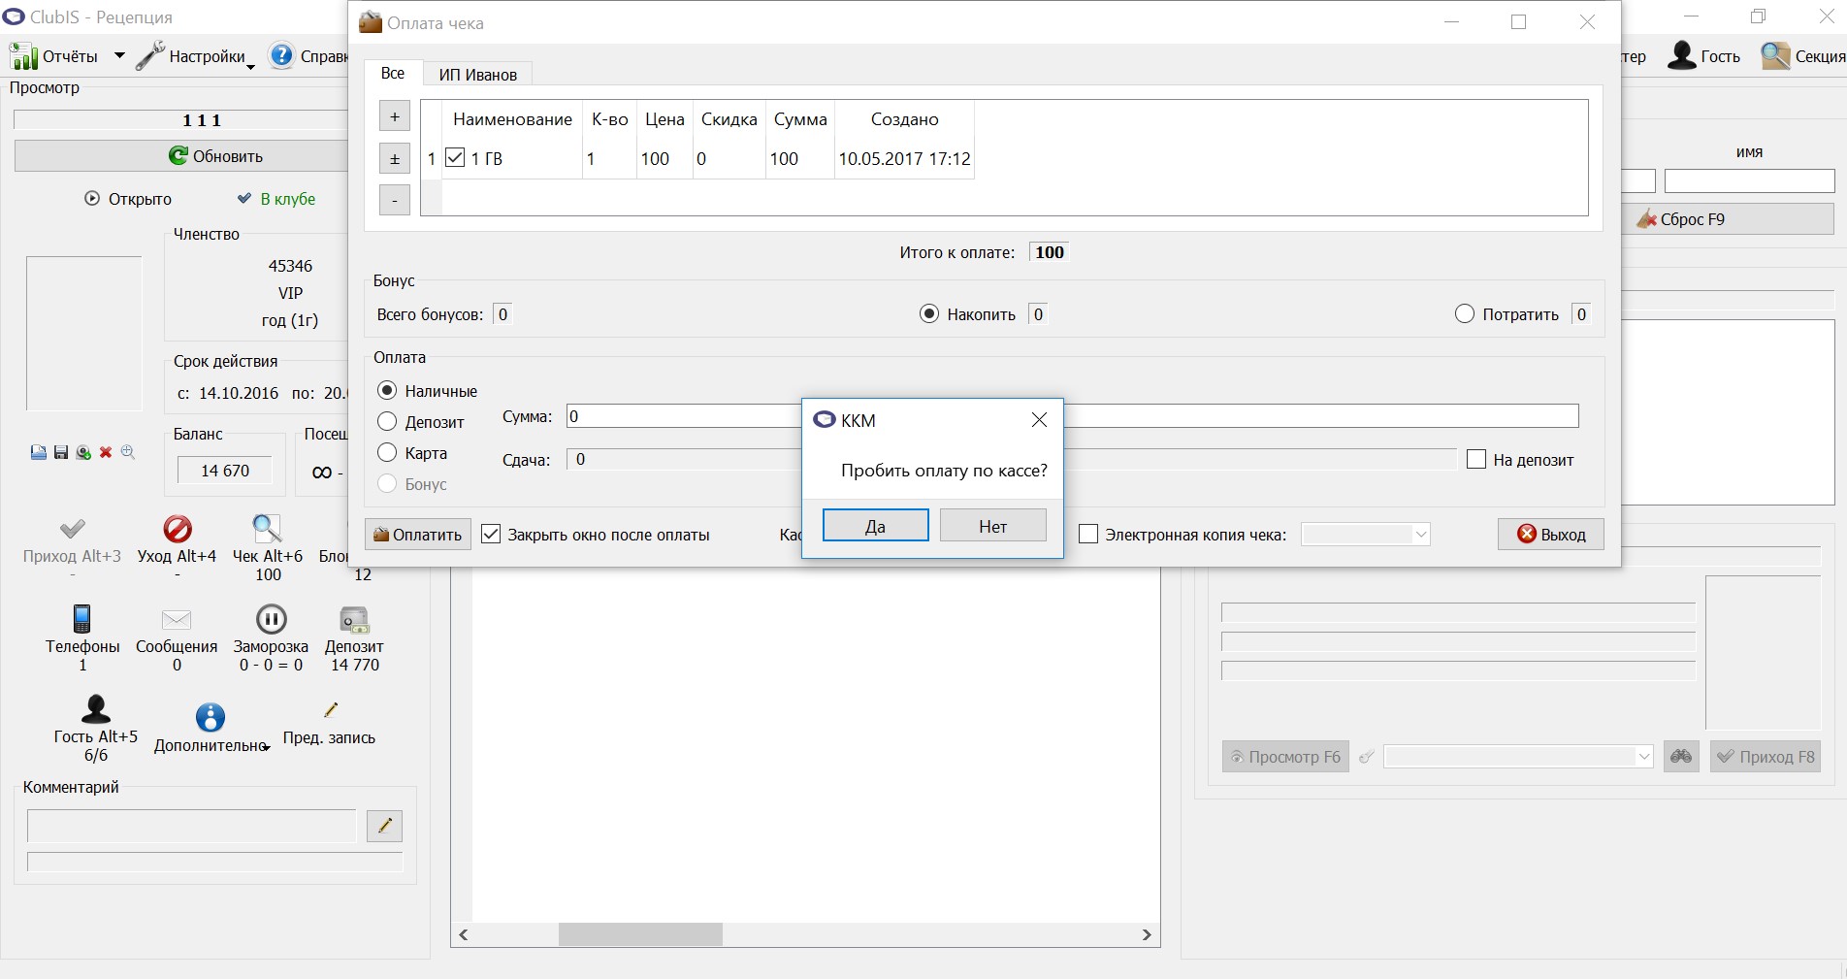Image resolution: width=1847 pixels, height=979 pixels.
Task: Select the Накопить bonus radio button
Action: (x=929, y=313)
